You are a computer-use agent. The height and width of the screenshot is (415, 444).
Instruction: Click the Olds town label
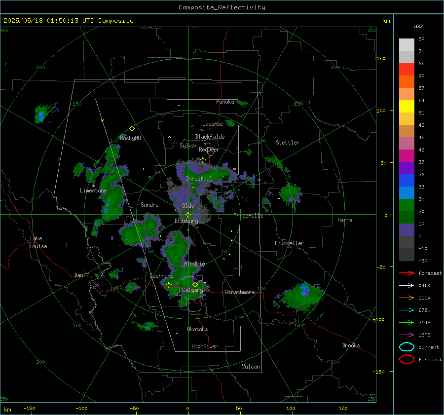point(188,206)
